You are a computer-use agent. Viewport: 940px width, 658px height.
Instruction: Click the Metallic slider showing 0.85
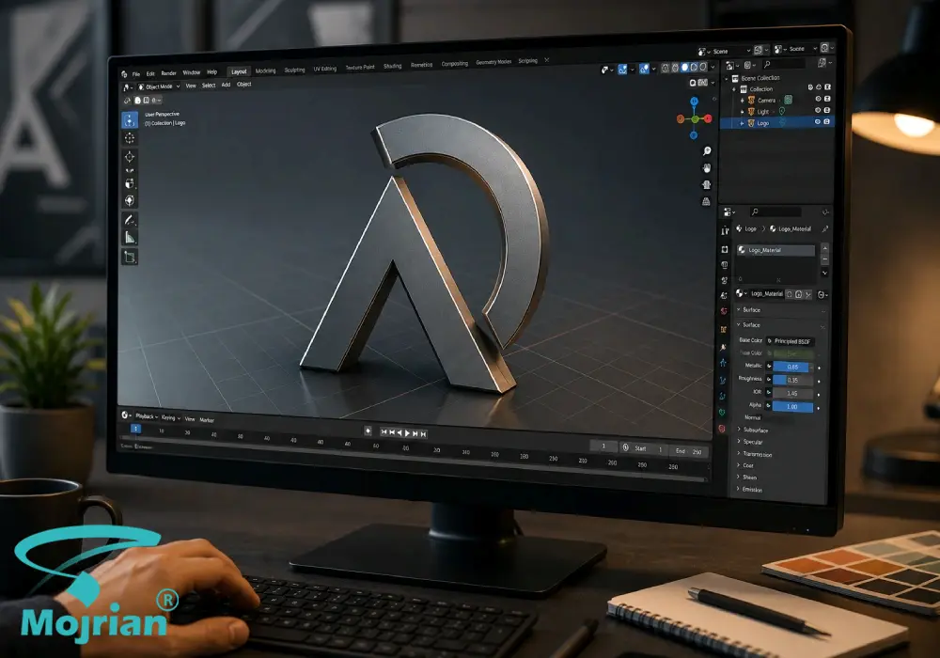pyautogui.click(x=792, y=367)
